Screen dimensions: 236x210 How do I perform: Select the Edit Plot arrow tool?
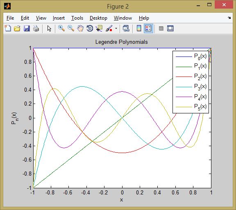[x=49, y=28]
